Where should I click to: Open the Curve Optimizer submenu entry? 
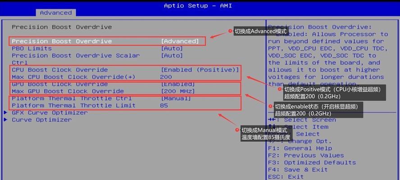(42, 120)
